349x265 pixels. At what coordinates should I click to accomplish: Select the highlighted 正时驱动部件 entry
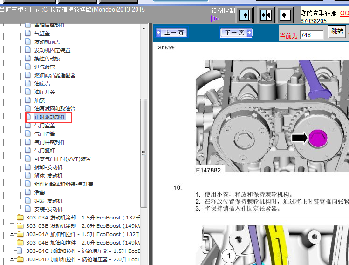coord(50,117)
